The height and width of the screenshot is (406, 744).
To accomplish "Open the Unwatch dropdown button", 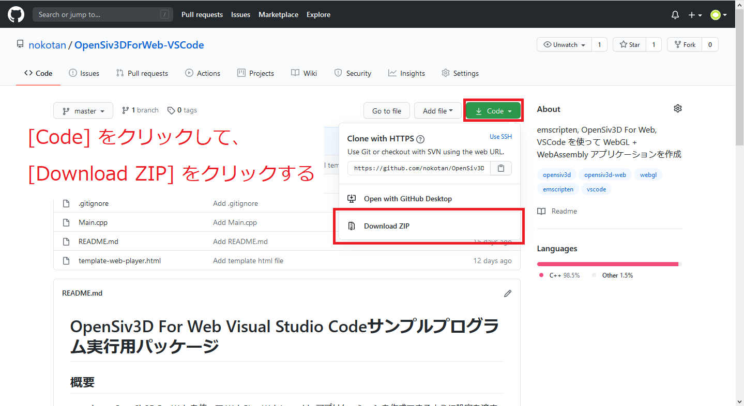I will 565,45.
